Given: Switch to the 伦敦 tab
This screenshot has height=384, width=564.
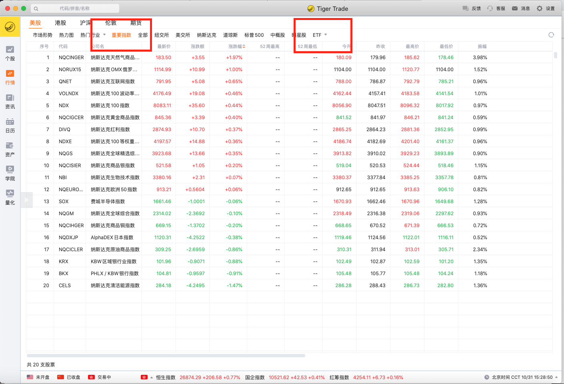Looking at the screenshot, I should [111, 23].
